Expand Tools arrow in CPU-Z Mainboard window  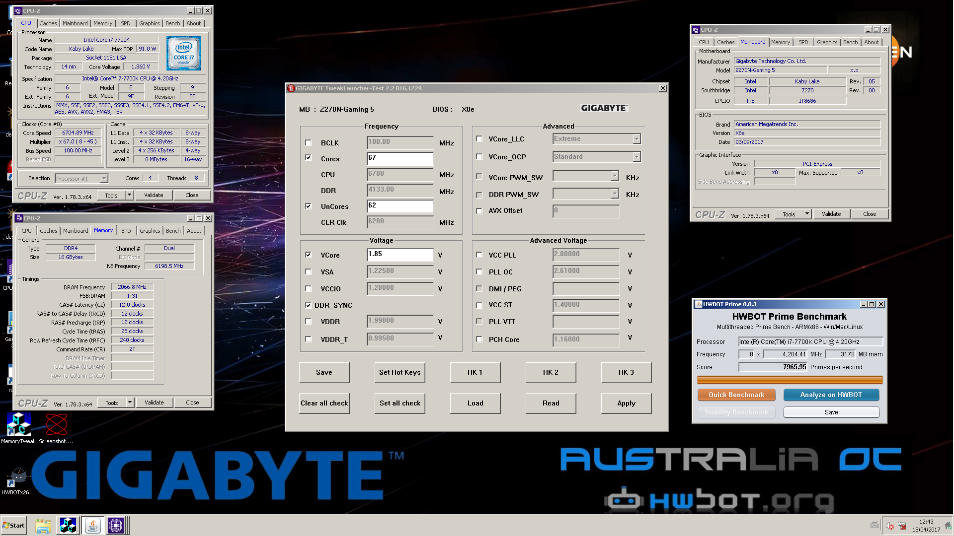pos(807,214)
